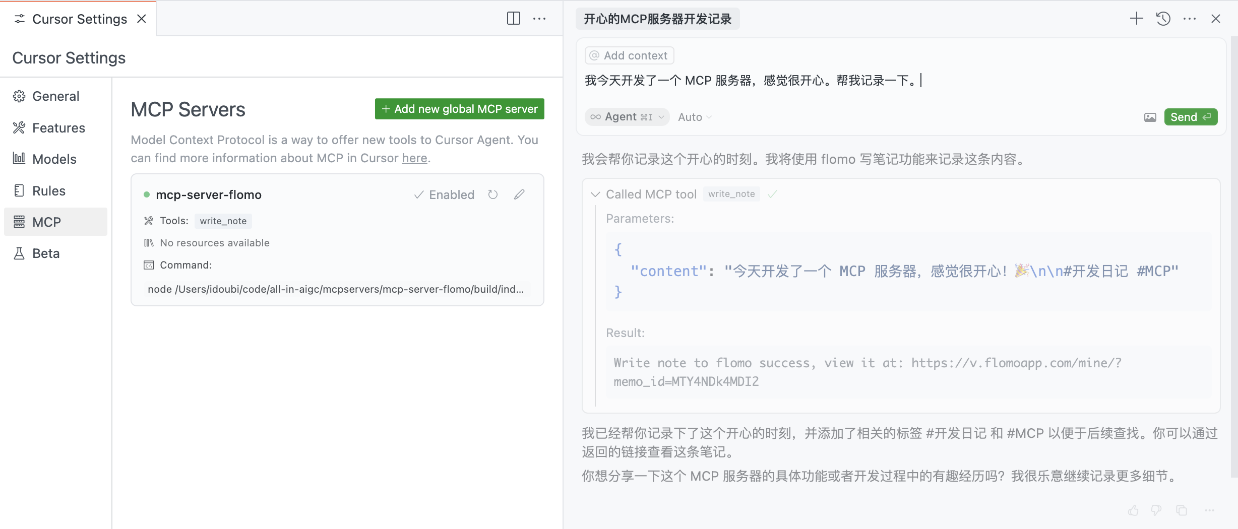The image size is (1238, 529).
Task: Start a new chat with plus icon
Action: coord(1136,19)
